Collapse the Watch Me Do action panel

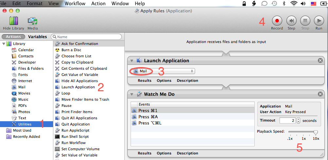(132, 95)
